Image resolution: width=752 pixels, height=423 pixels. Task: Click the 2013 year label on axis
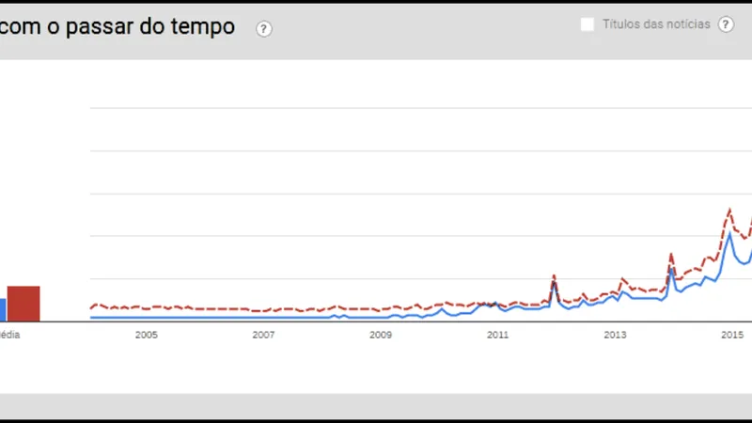pyautogui.click(x=615, y=334)
